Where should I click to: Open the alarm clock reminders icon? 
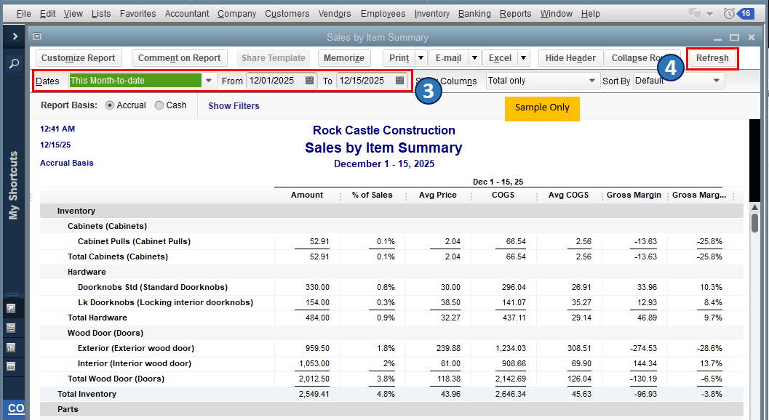coord(729,14)
